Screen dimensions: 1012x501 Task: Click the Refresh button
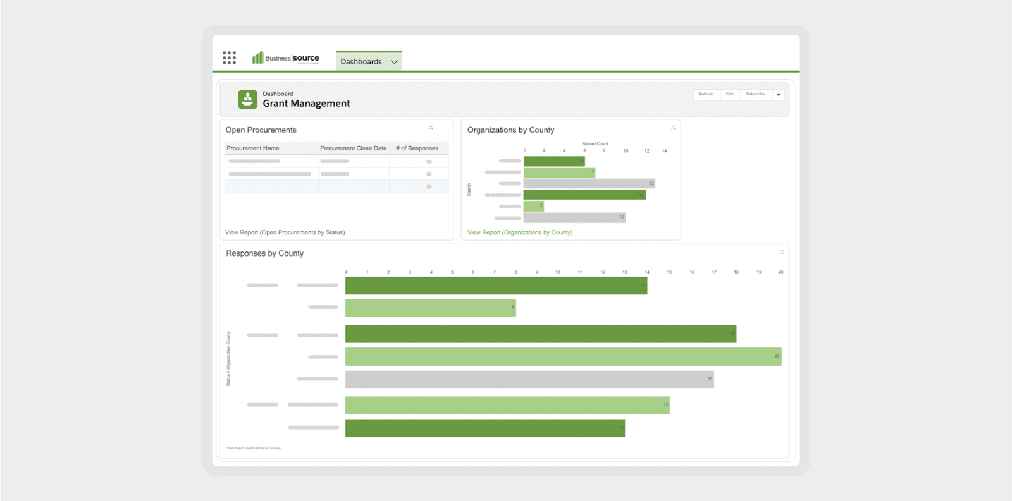tap(706, 94)
